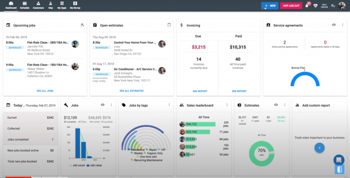This screenshot has width=350, height=178.
Task: Toggle visibility eye on Estimates card
Action: 276,105
